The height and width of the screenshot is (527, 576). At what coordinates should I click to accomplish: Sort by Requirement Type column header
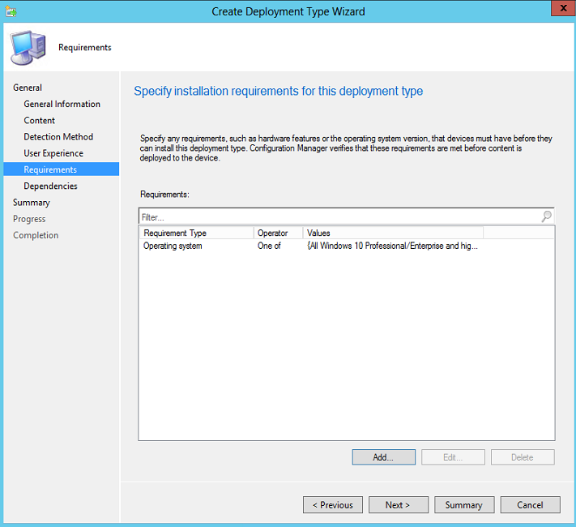[197, 233]
